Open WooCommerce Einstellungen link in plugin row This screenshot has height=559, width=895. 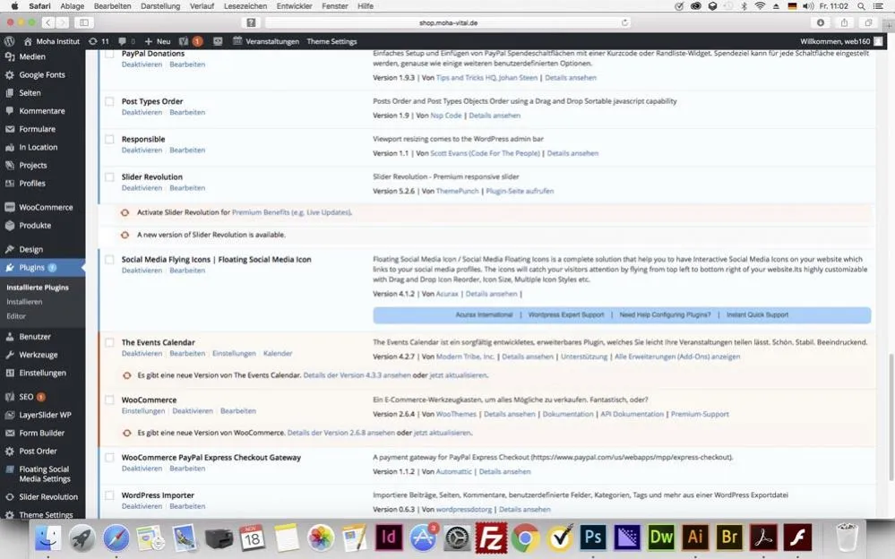coord(142,411)
